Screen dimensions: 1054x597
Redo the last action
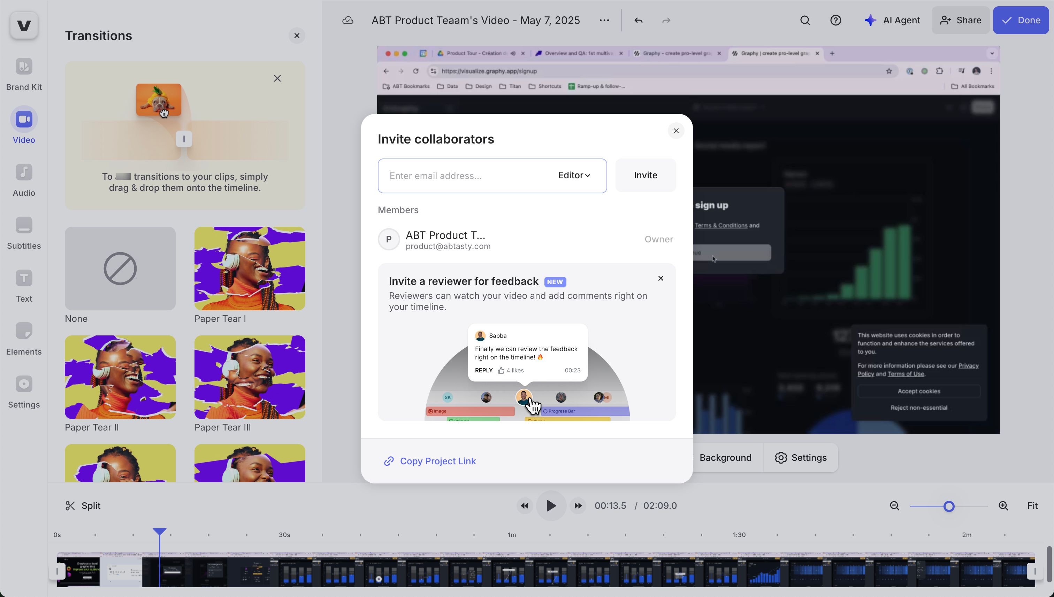666,20
